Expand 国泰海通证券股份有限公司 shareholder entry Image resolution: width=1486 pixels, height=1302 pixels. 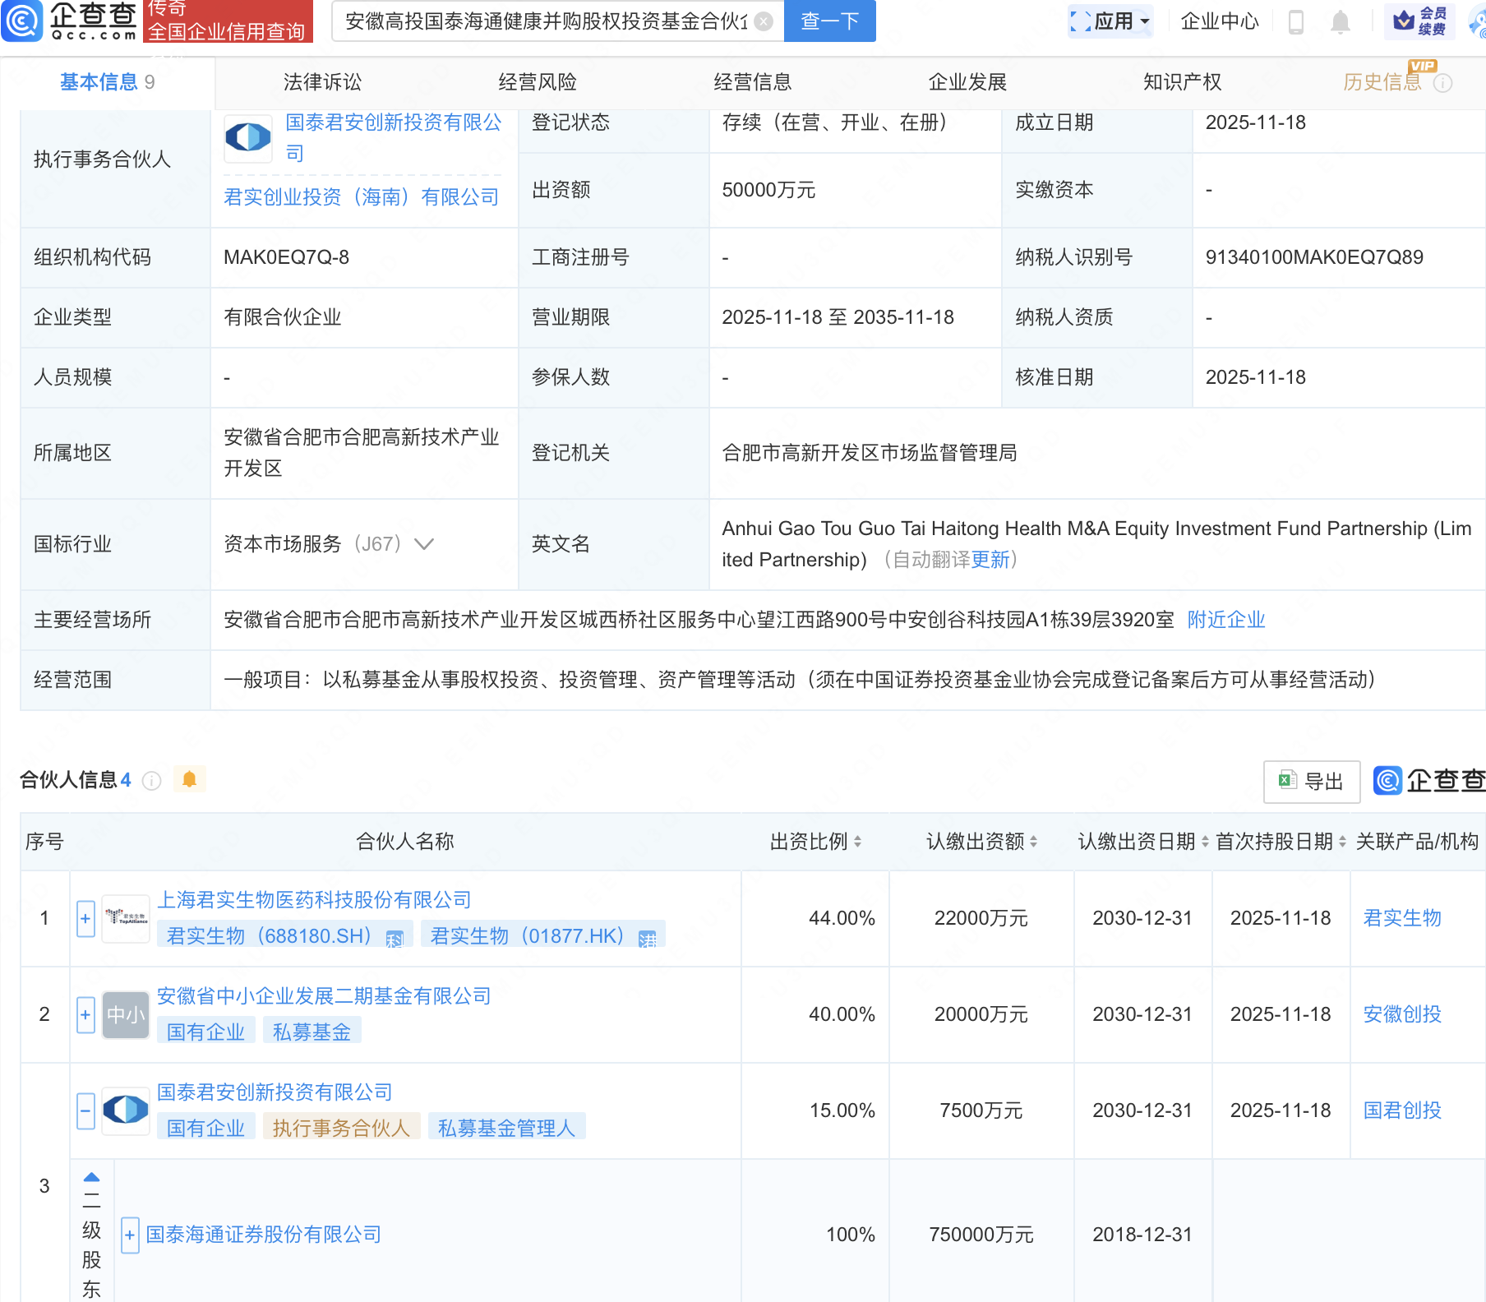(130, 1235)
